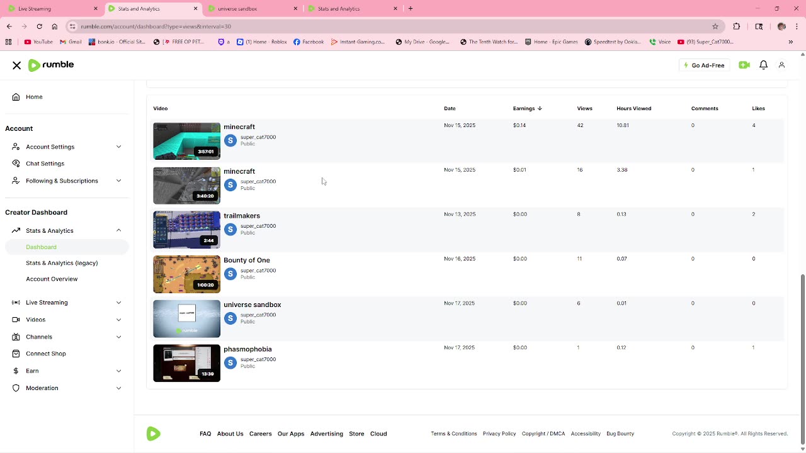
Task: Open Account Overview
Action: [x=52, y=279]
